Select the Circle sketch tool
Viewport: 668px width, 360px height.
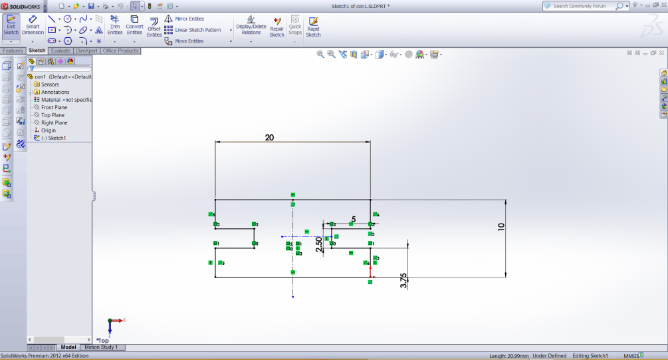[x=67, y=19]
